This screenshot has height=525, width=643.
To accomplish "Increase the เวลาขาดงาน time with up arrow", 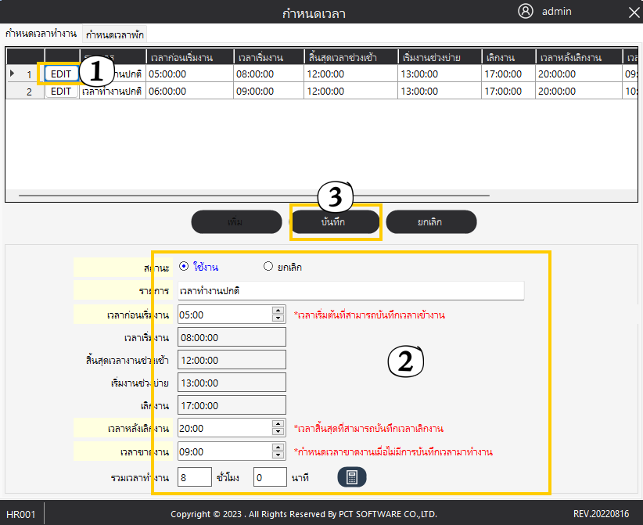I will coord(278,448).
